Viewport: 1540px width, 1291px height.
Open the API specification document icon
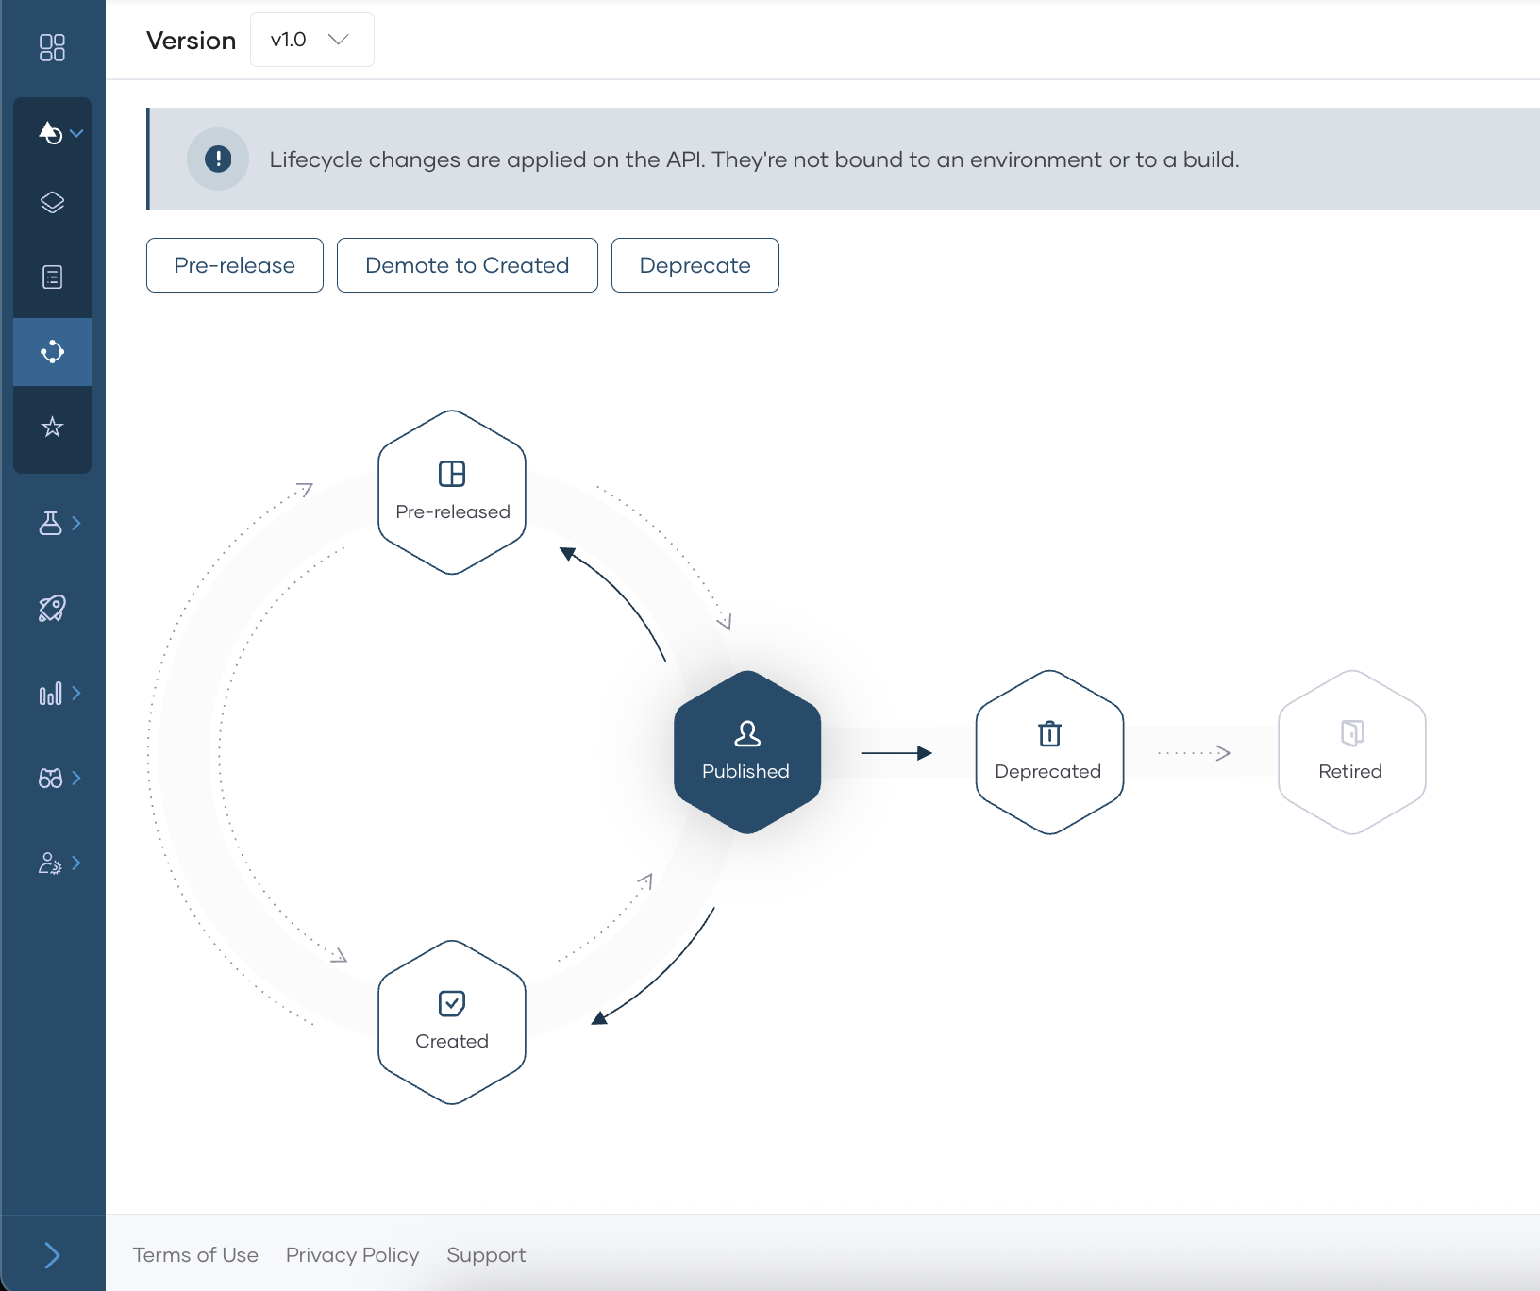53,276
